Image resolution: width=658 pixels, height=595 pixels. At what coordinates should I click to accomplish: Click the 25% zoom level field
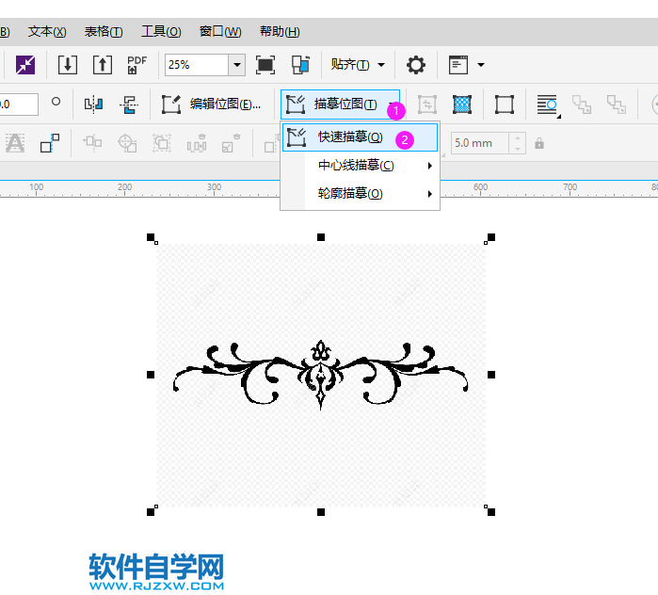197,65
